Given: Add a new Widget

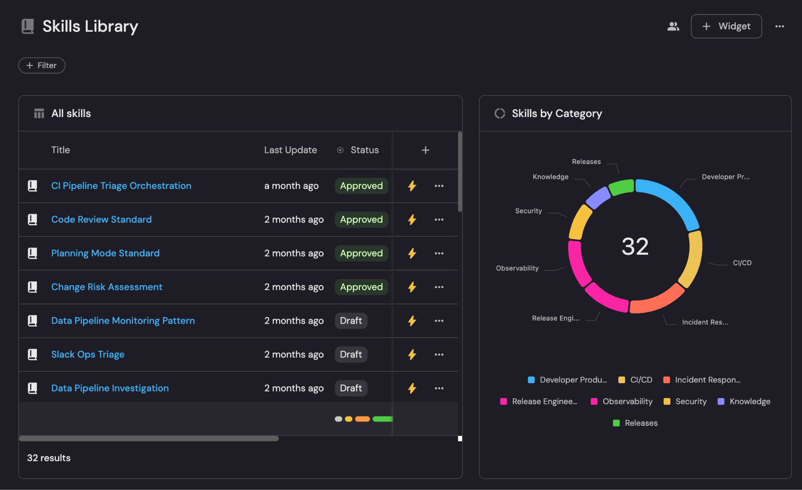Looking at the screenshot, I should pyautogui.click(x=726, y=26).
